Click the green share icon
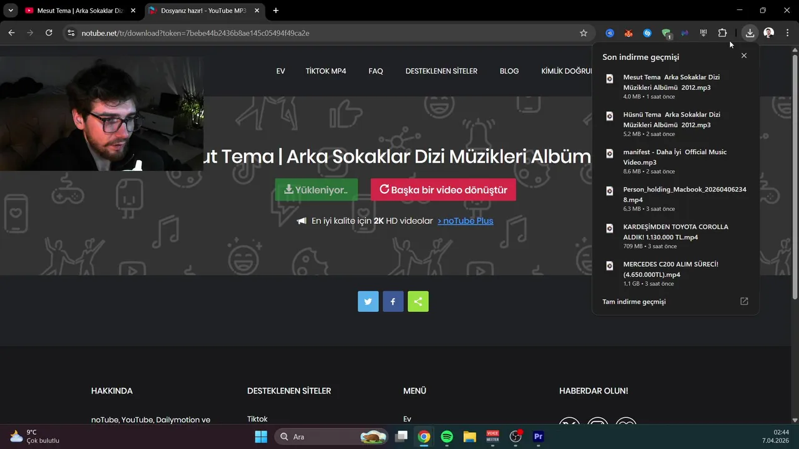The width and height of the screenshot is (799, 449). [418, 301]
